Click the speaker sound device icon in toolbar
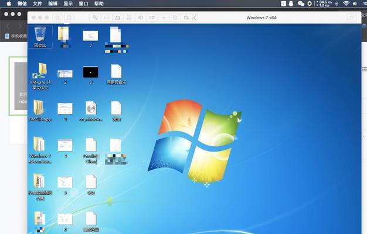The height and width of the screenshot is (234, 367). (141, 18)
